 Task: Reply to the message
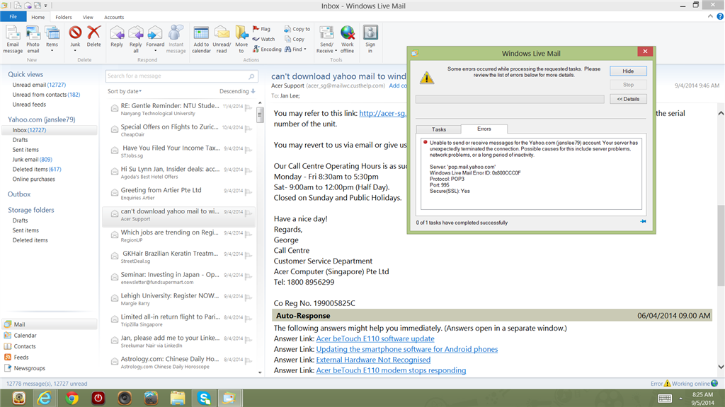[117, 37]
